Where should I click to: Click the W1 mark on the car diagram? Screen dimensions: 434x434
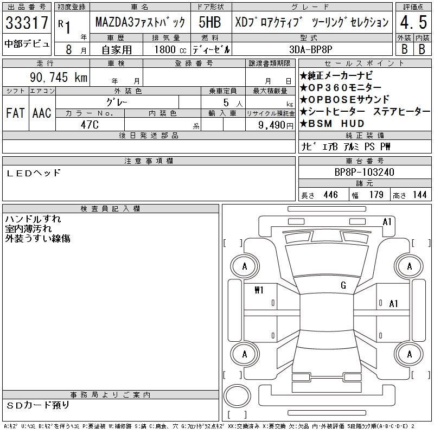click(259, 290)
